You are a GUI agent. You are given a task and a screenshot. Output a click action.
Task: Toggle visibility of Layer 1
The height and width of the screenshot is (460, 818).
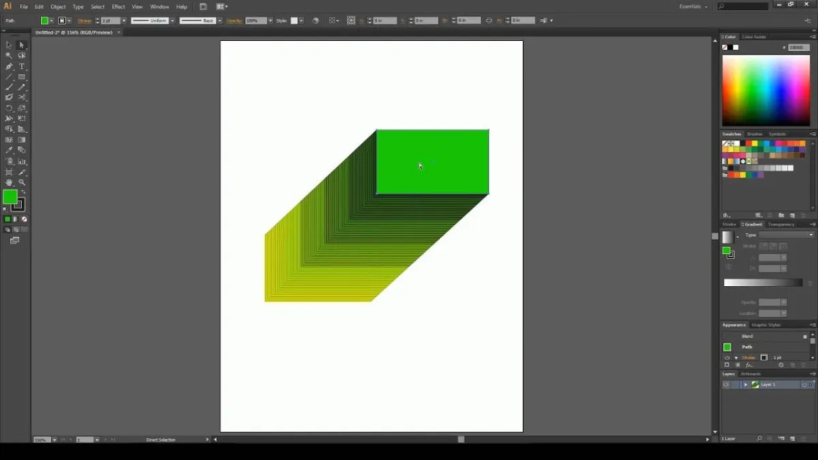pyautogui.click(x=726, y=385)
